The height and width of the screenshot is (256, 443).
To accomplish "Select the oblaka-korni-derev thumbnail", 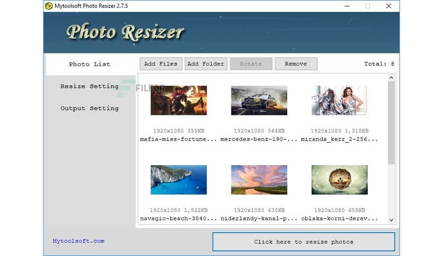I will pos(340,180).
